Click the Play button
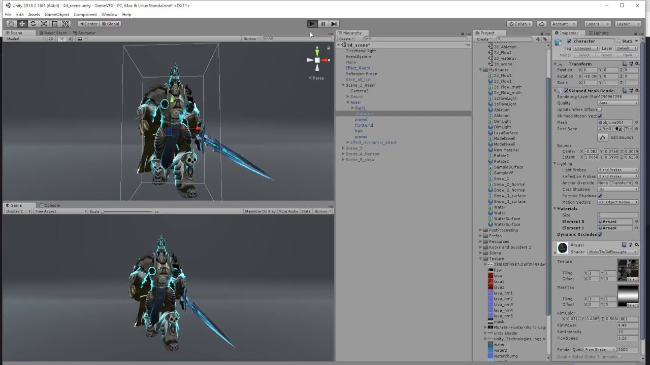The height and width of the screenshot is (365, 650). (x=312, y=24)
